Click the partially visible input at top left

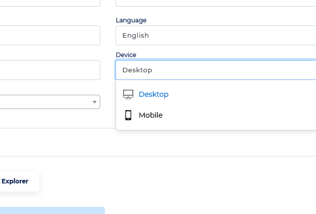pyautogui.click(x=50, y=3)
